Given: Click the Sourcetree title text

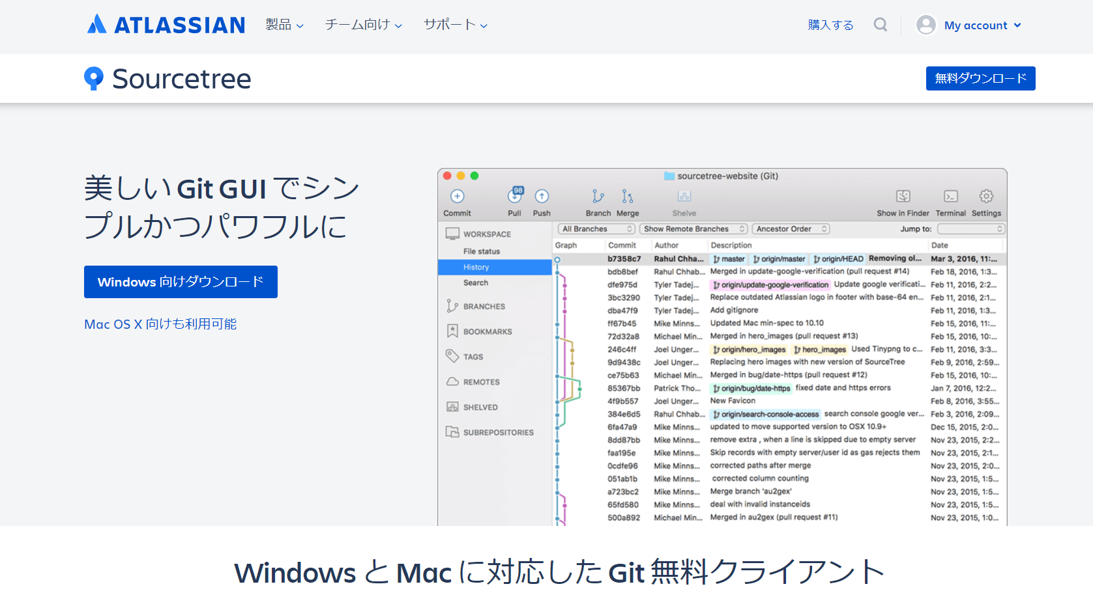Looking at the screenshot, I should pyautogui.click(x=181, y=79).
